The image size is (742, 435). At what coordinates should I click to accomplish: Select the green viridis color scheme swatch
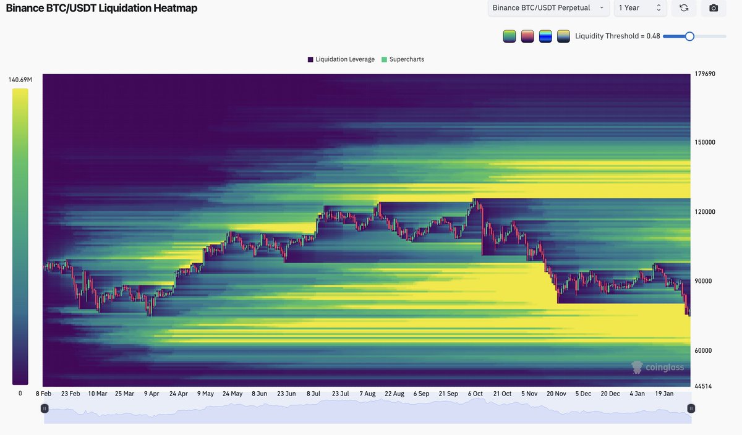click(x=510, y=36)
